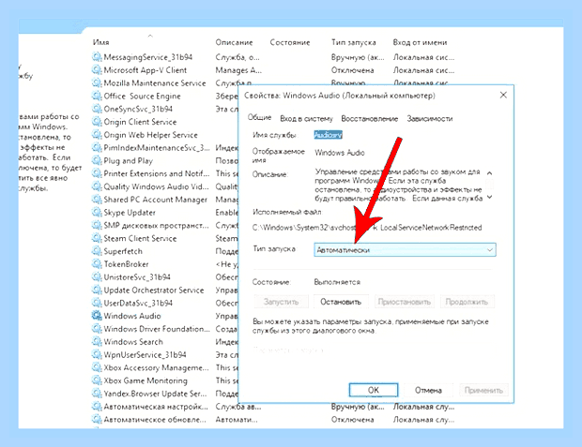The width and height of the screenshot is (582, 447).
Task: Click the gear icon beside Yandex.Browser Update Service
Action: (97, 394)
